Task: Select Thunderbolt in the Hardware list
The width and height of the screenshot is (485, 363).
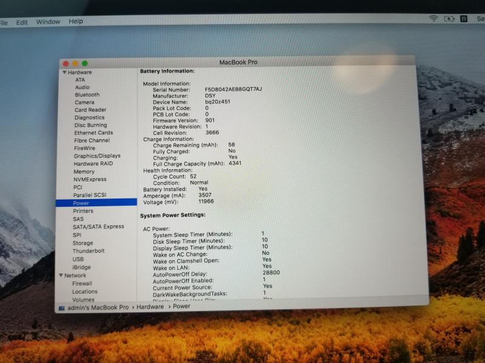Action: point(89,251)
